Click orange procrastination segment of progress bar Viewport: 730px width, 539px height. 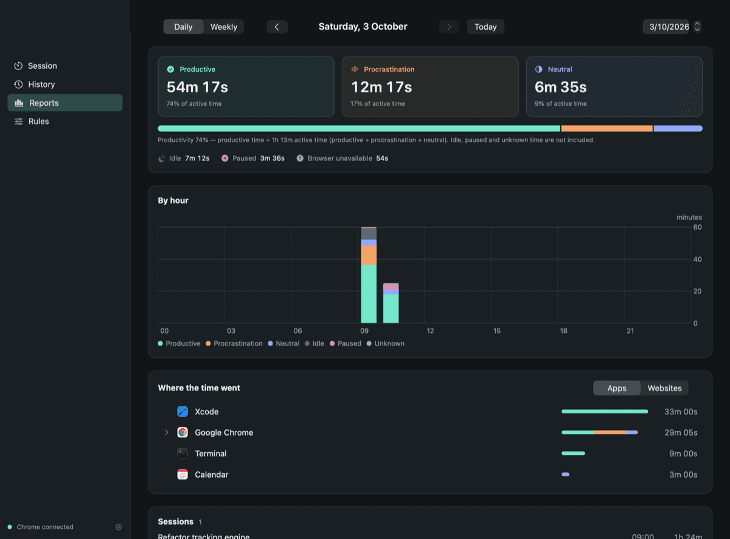click(607, 129)
